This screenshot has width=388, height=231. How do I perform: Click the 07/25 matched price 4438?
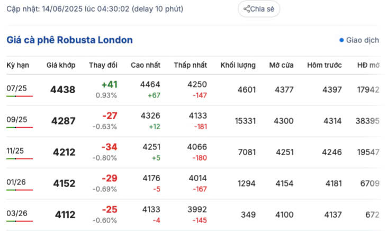(x=63, y=90)
